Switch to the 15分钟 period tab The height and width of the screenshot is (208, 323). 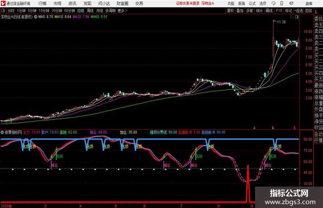click(44, 11)
